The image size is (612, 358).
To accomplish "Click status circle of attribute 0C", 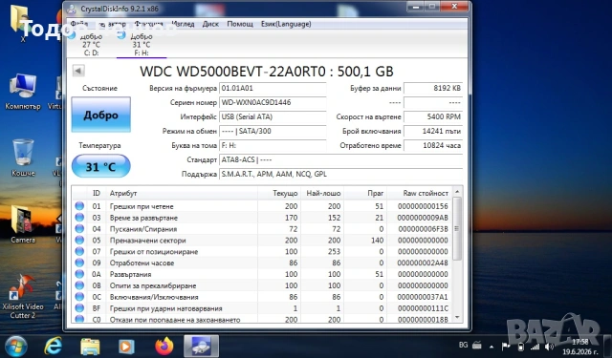I will coord(79,297).
